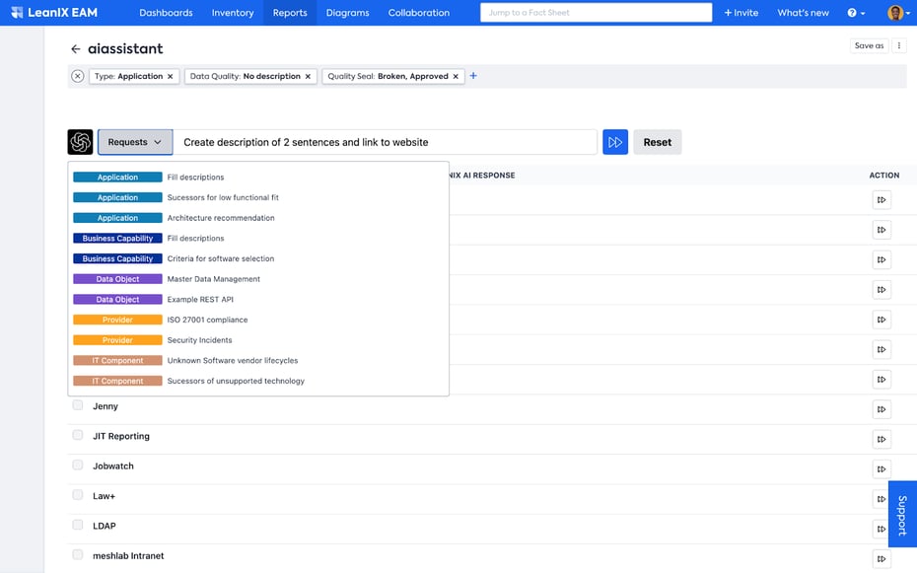Open the Requests dropdown
This screenshot has height=573, width=917.
click(x=134, y=141)
